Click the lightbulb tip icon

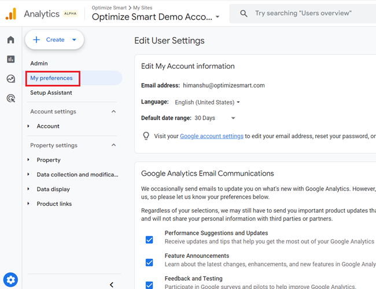click(146, 136)
